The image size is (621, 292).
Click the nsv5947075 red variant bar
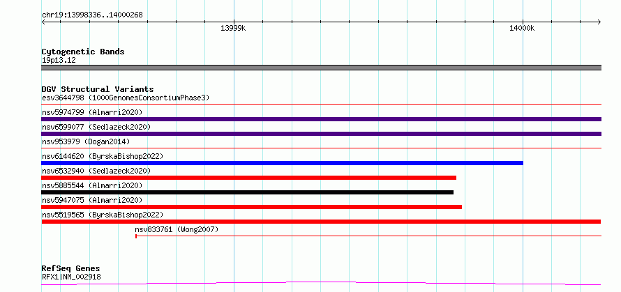pyautogui.click(x=251, y=207)
